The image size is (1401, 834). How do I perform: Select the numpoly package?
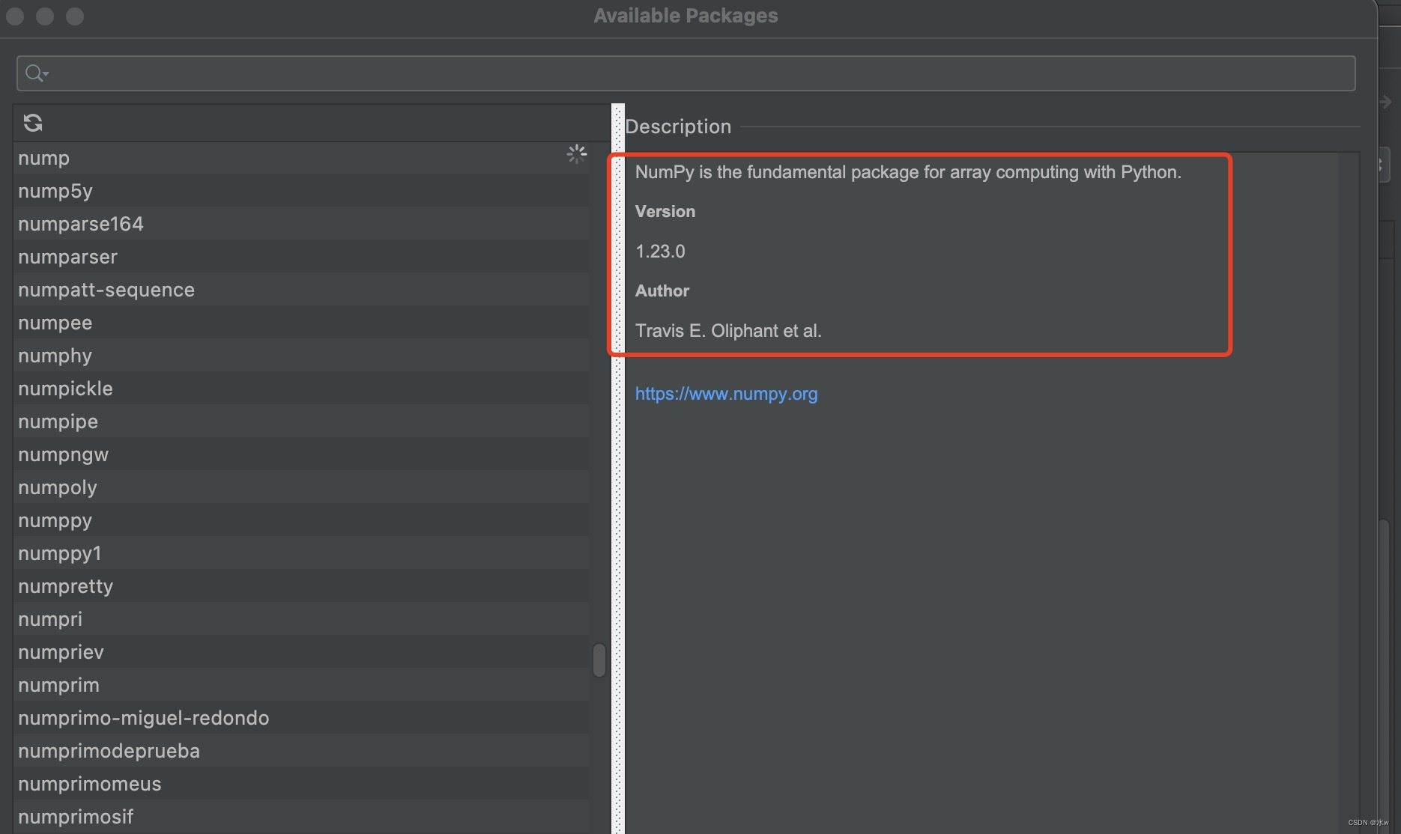click(x=301, y=487)
